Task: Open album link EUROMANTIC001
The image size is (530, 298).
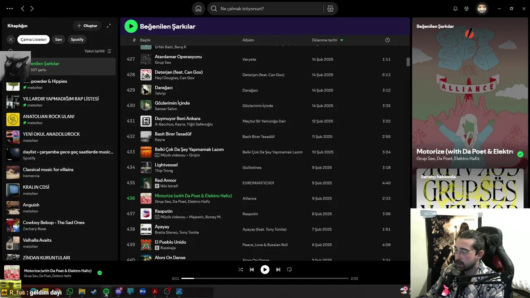Action: (x=258, y=183)
